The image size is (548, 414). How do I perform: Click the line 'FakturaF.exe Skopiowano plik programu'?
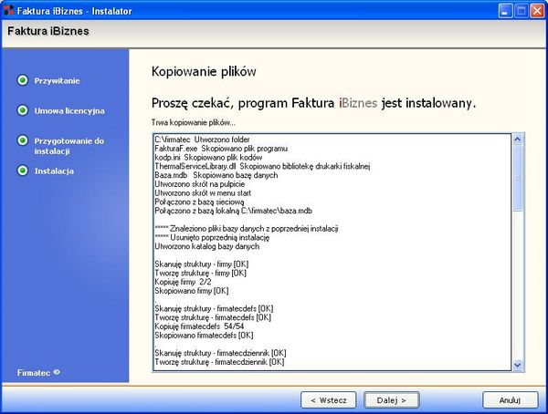tap(221, 149)
